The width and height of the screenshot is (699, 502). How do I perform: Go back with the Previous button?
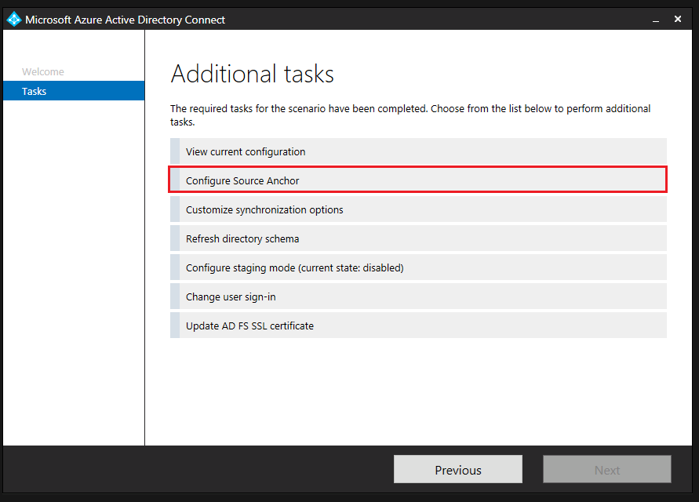tap(457, 470)
